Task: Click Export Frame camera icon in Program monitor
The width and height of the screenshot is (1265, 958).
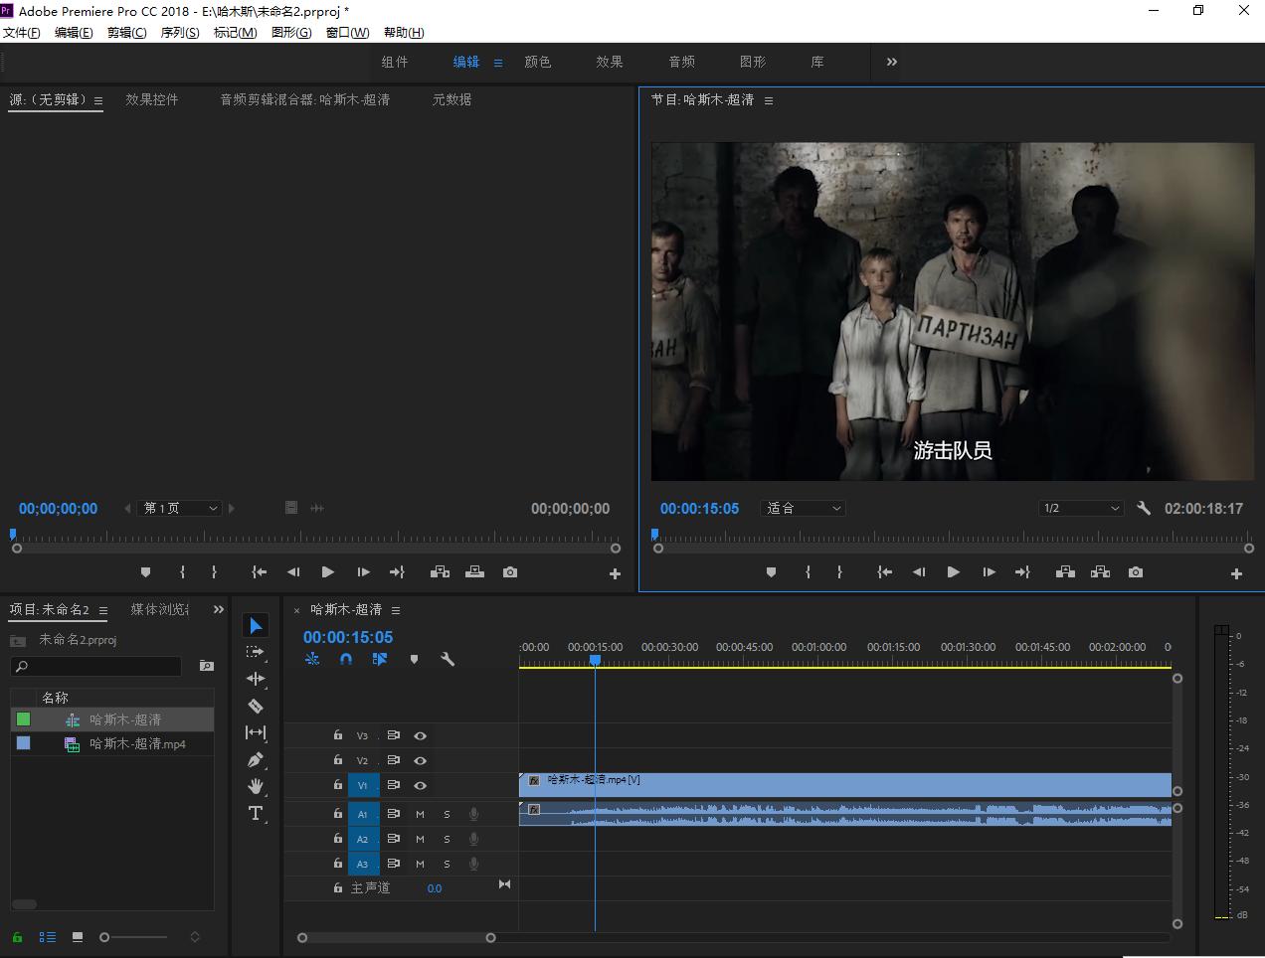Action: (x=1136, y=572)
